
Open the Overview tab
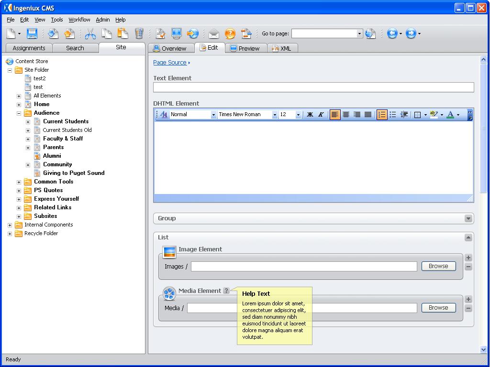(171, 48)
